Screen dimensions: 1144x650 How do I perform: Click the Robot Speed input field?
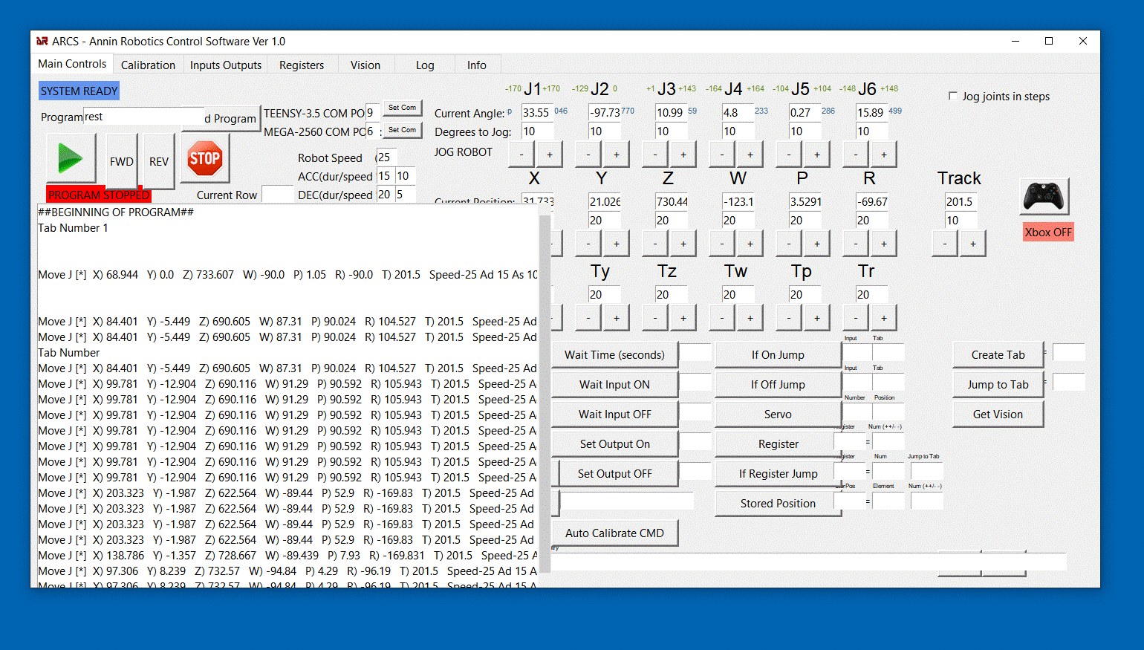click(x=386, y=157)
